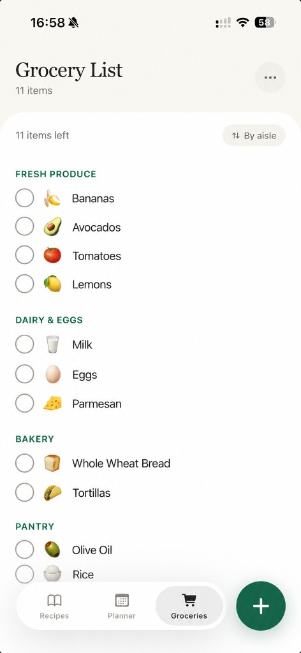Open the three-dot more options menu
Viewport: 301px width, 653px height.
(x=270, y=77)
